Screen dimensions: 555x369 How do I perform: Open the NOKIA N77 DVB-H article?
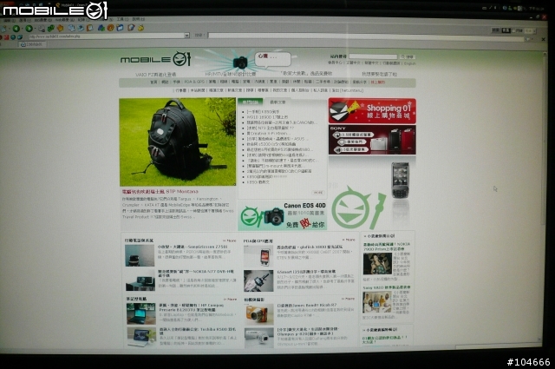[x=196, y=273]
